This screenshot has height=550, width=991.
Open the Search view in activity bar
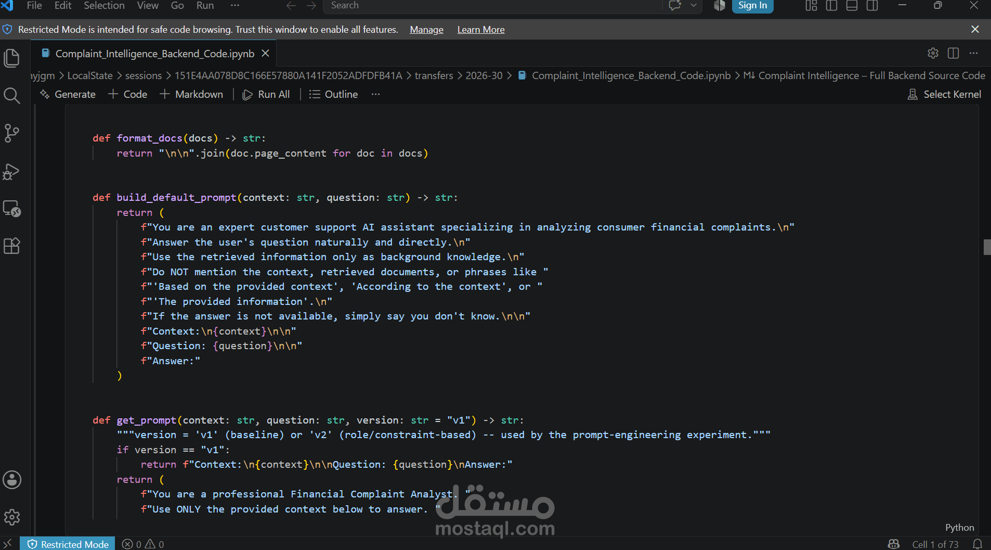pos(11,96)
